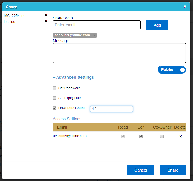Grant Co-Owner permission to accounts@alfinc.com
The height and width of the screenshot is (181, 193).
[162, 136]
